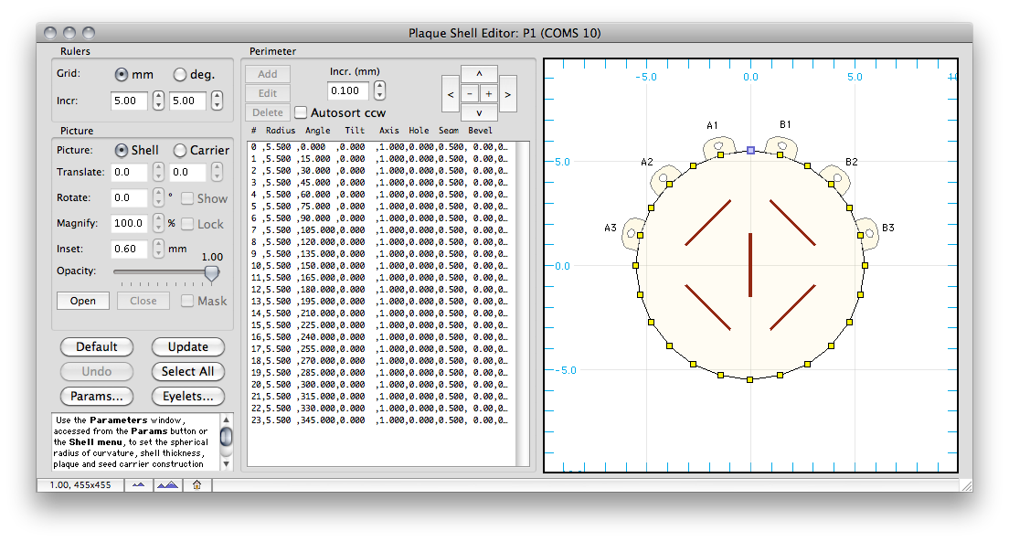Click the Inset value stepper
The height and width of the screenshot is (542, 1009).
click(x=158, y=249)
